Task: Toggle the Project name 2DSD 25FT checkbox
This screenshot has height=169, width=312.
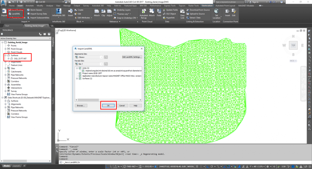Action: 80,73
